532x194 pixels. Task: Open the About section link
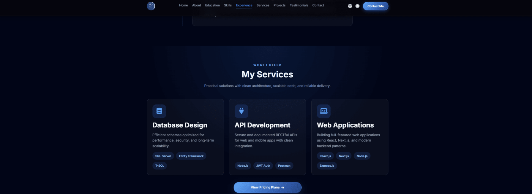pyautogui.click(x=196, y=5)
